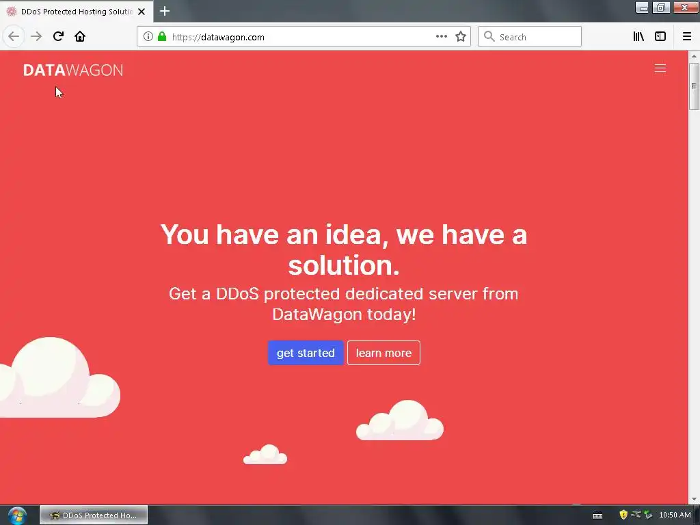Click the search magnifier icon
700x525 pixels.
pos(489,37)
